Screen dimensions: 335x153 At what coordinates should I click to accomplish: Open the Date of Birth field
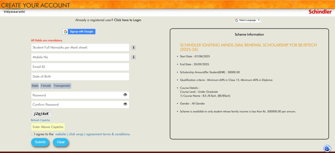pos(80,76)
